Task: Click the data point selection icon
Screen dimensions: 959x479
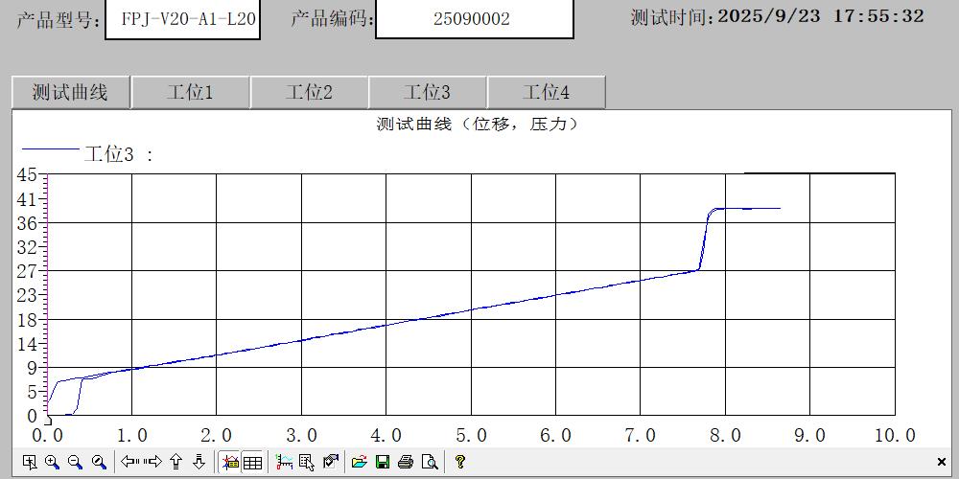Action: click(307, 462)
